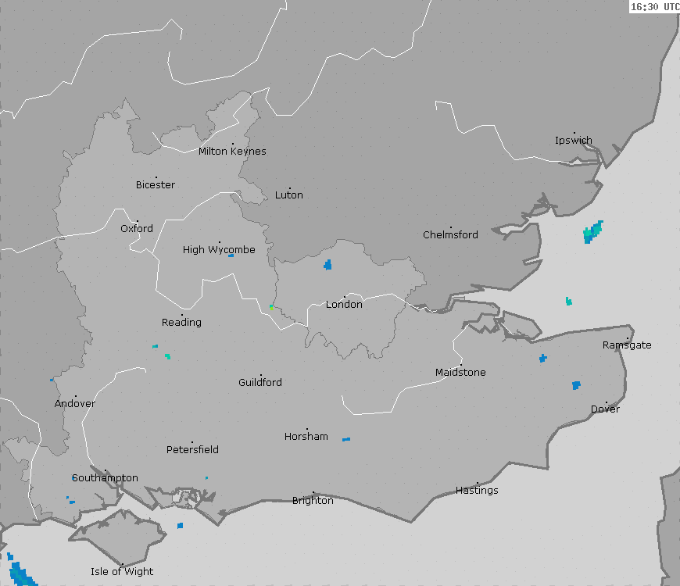The height and width of the screenshot is (586, 680).
Task: Select the Southampton label
Action: (x=105, y=477)
